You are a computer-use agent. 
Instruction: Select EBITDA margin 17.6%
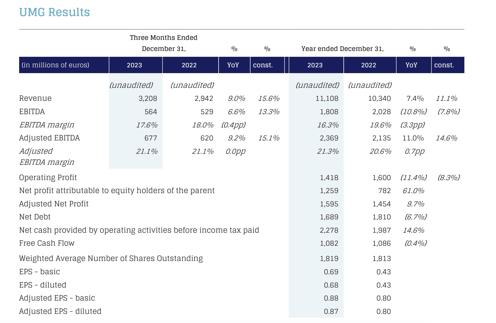tap(147, 125)
